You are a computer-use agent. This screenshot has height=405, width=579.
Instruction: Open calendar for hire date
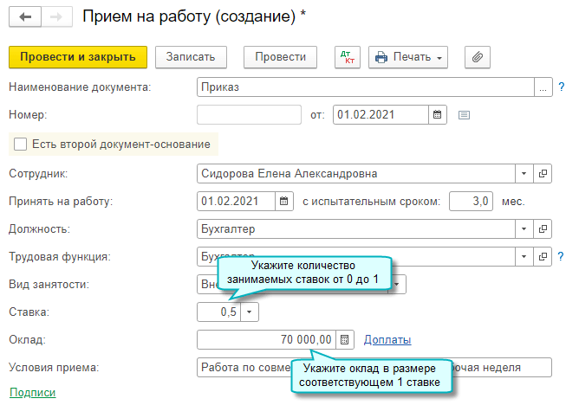(283, 202)
